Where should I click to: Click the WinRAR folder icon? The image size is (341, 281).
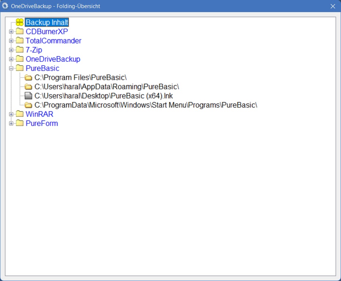tap(20, 114)
